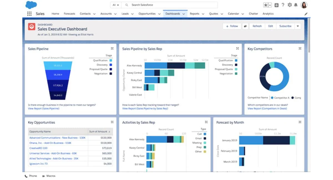The height and width of the screenshot is (180, 333).
Task: Open the Macros utility bar item
Action: (x=49, y=176)
